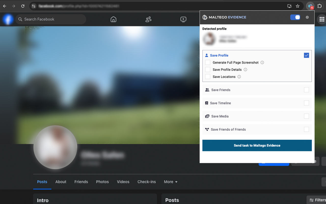Image resolution: width=326 pixels, height=204 pixels.
Task: Click the Save Media photos icon
Action: (x=207, y=116)
